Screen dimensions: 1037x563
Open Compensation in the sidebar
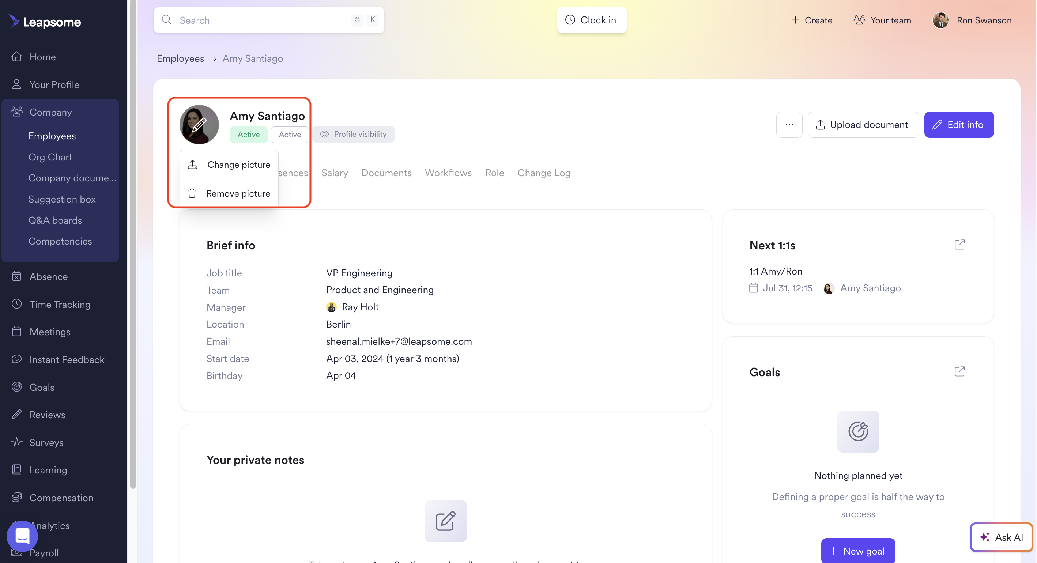point(61,498)
